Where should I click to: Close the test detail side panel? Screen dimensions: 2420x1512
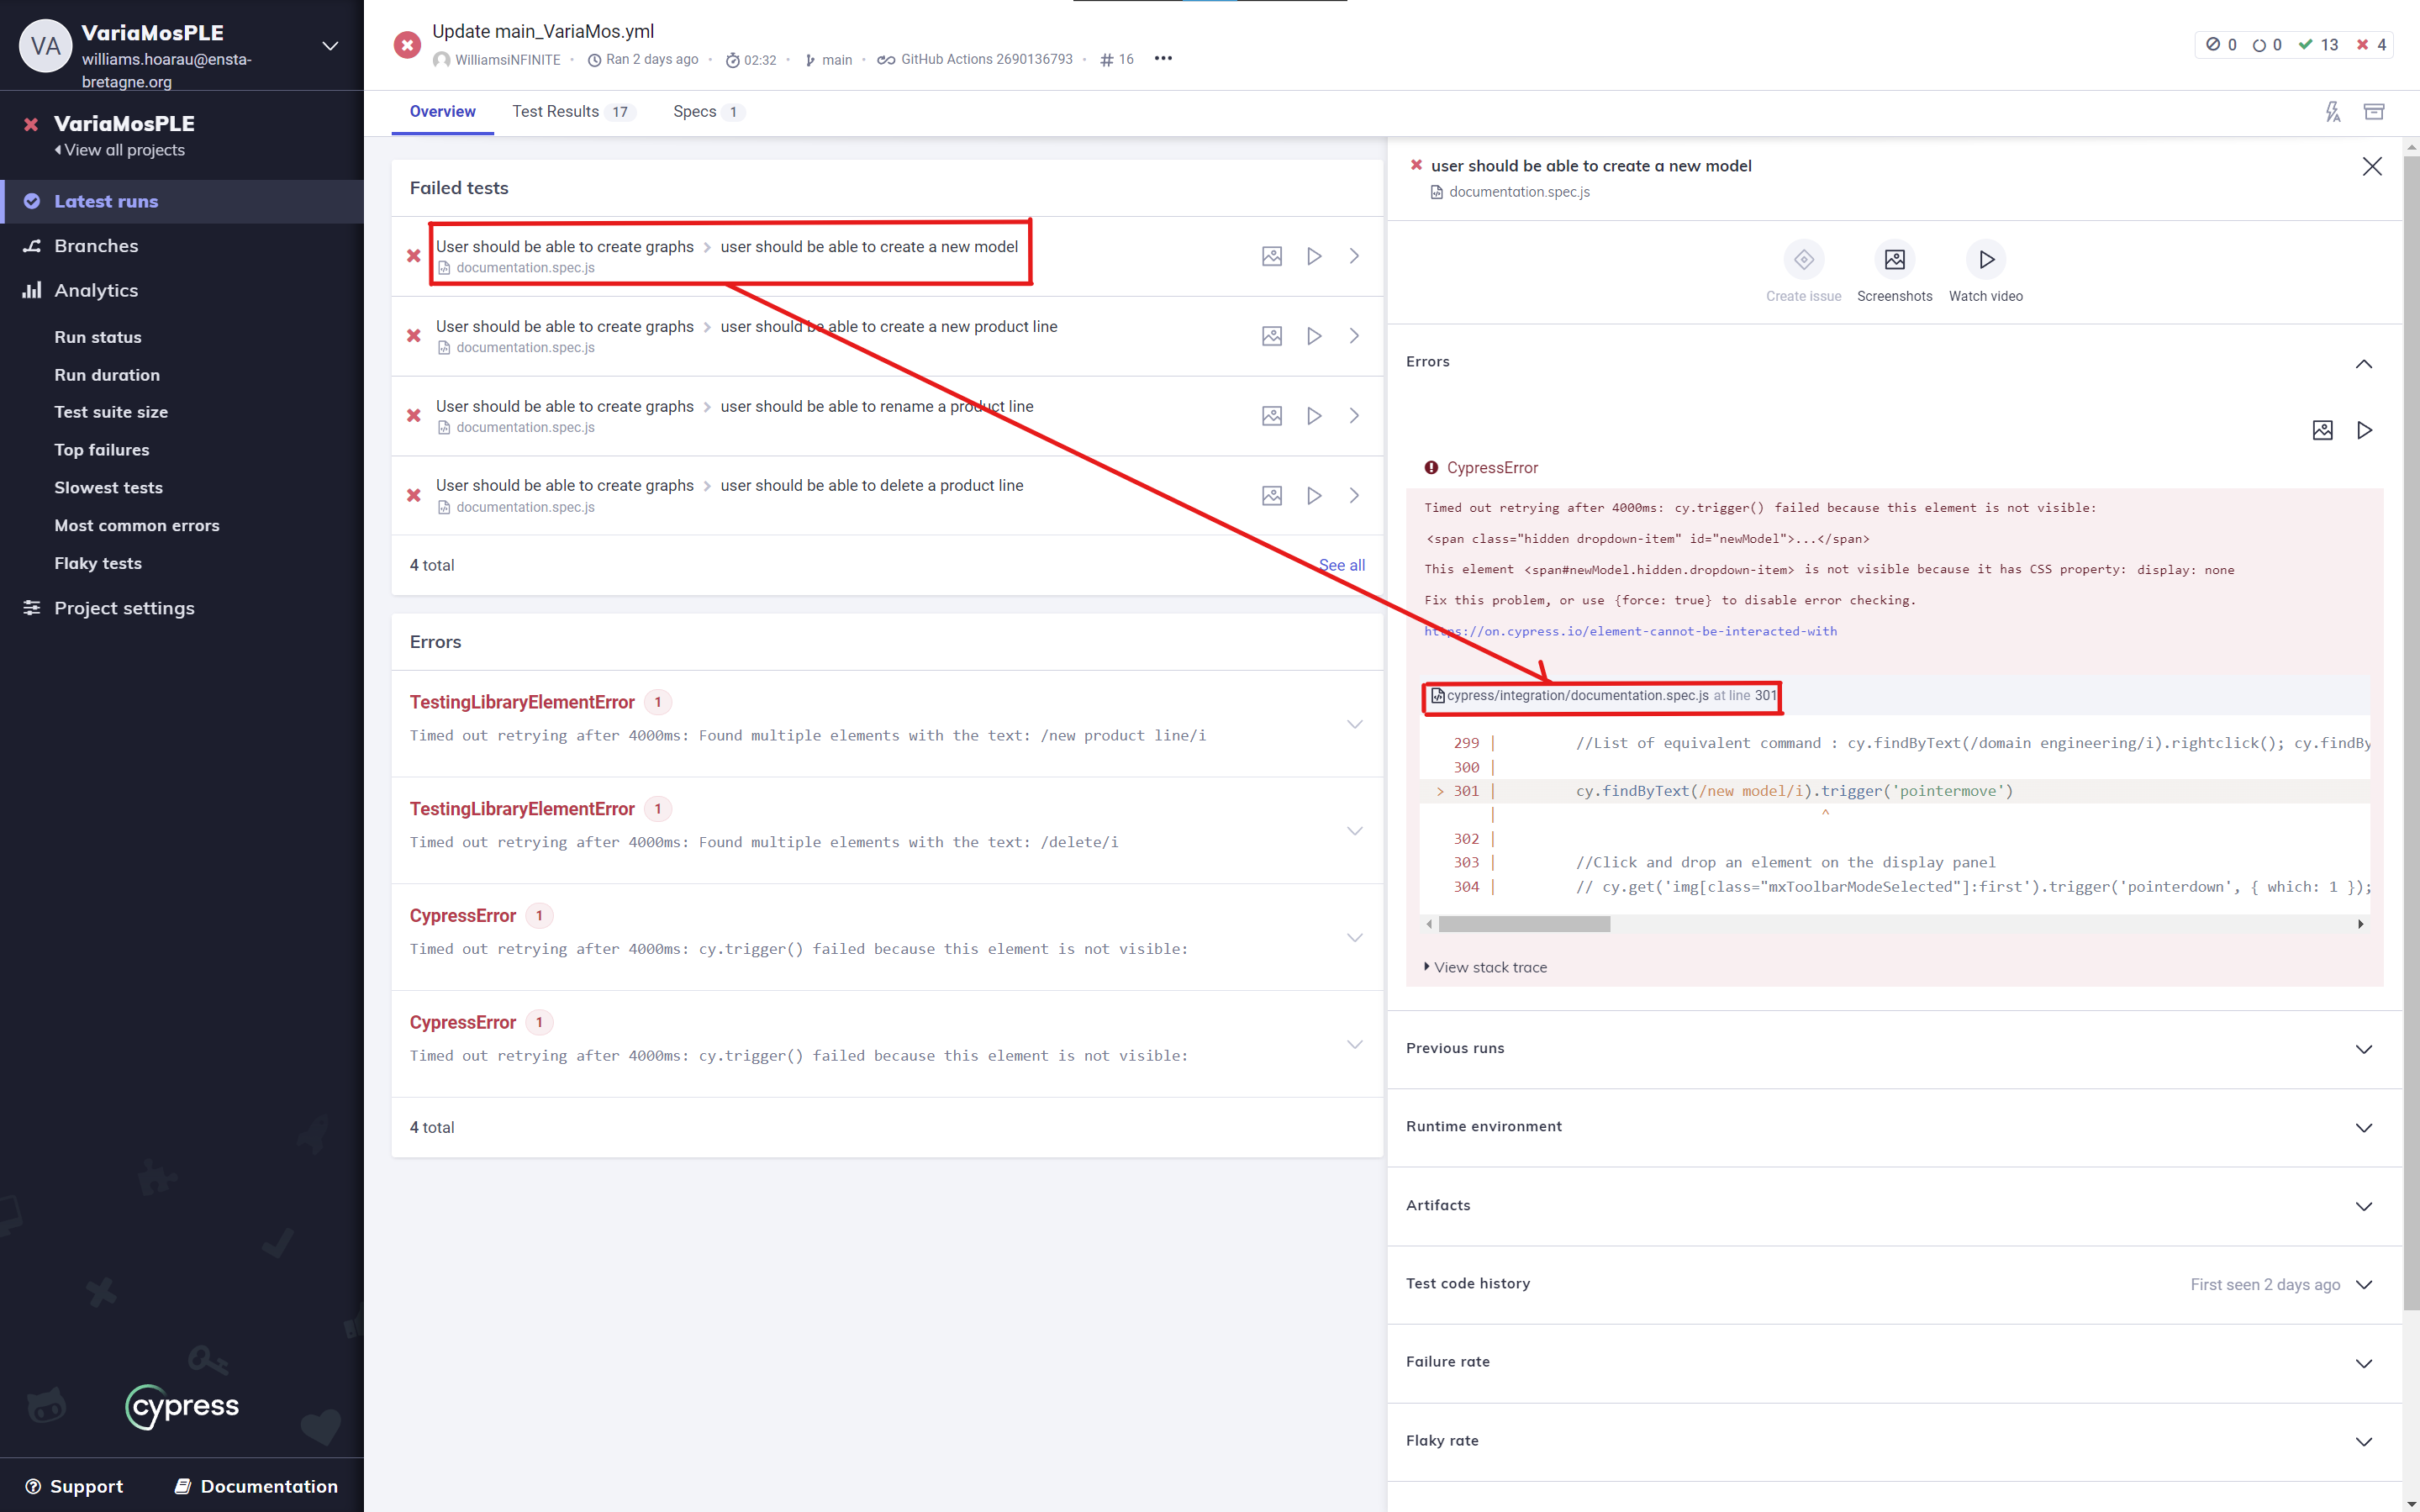coord(2371,166)
